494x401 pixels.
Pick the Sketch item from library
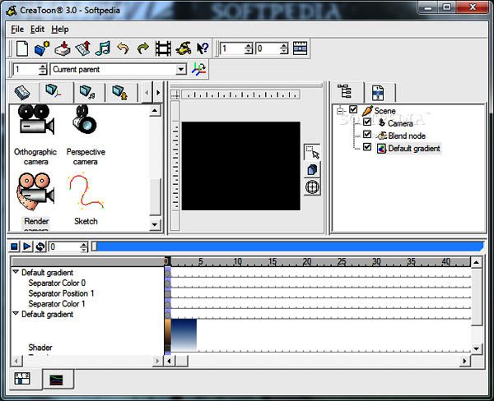coord(86,199)
